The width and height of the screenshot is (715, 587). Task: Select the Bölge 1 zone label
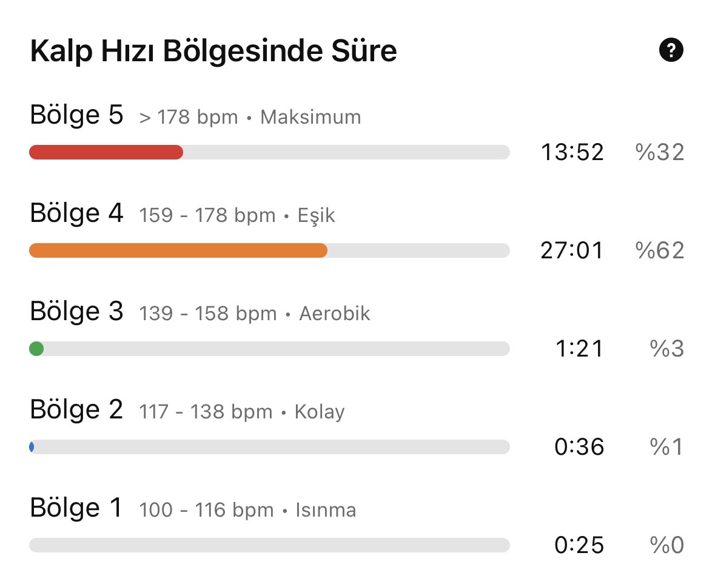[76, 508]
